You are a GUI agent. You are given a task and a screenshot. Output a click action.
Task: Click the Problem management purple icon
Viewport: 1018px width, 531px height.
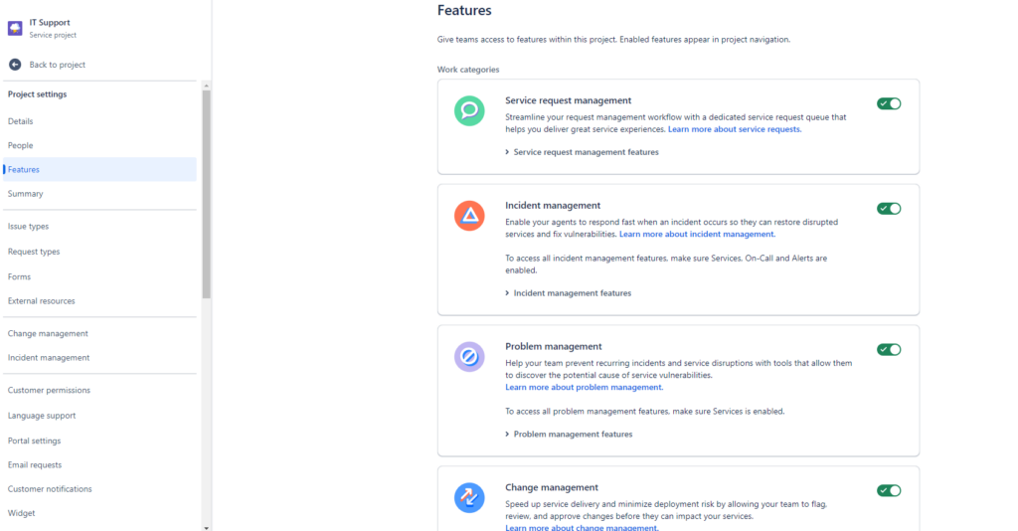click(x=469, y=356)
